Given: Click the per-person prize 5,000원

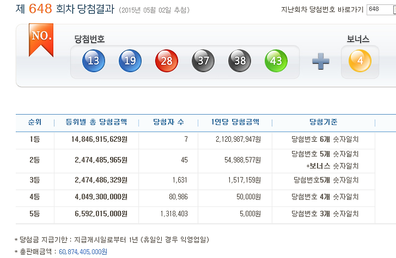Looking at the screenshot, I should point(250,214).
